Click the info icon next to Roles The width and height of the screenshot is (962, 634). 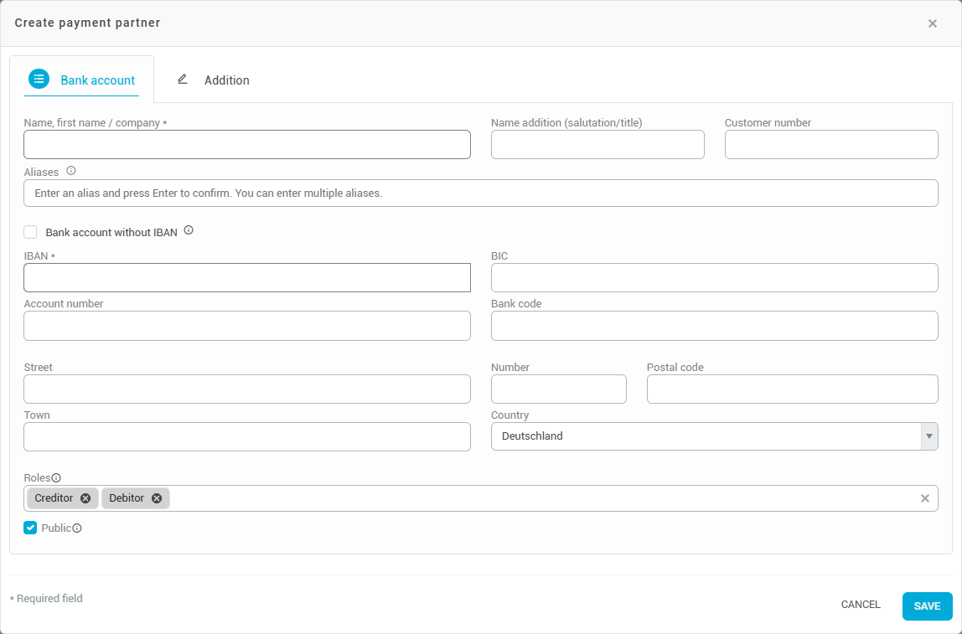click(57, 478)
